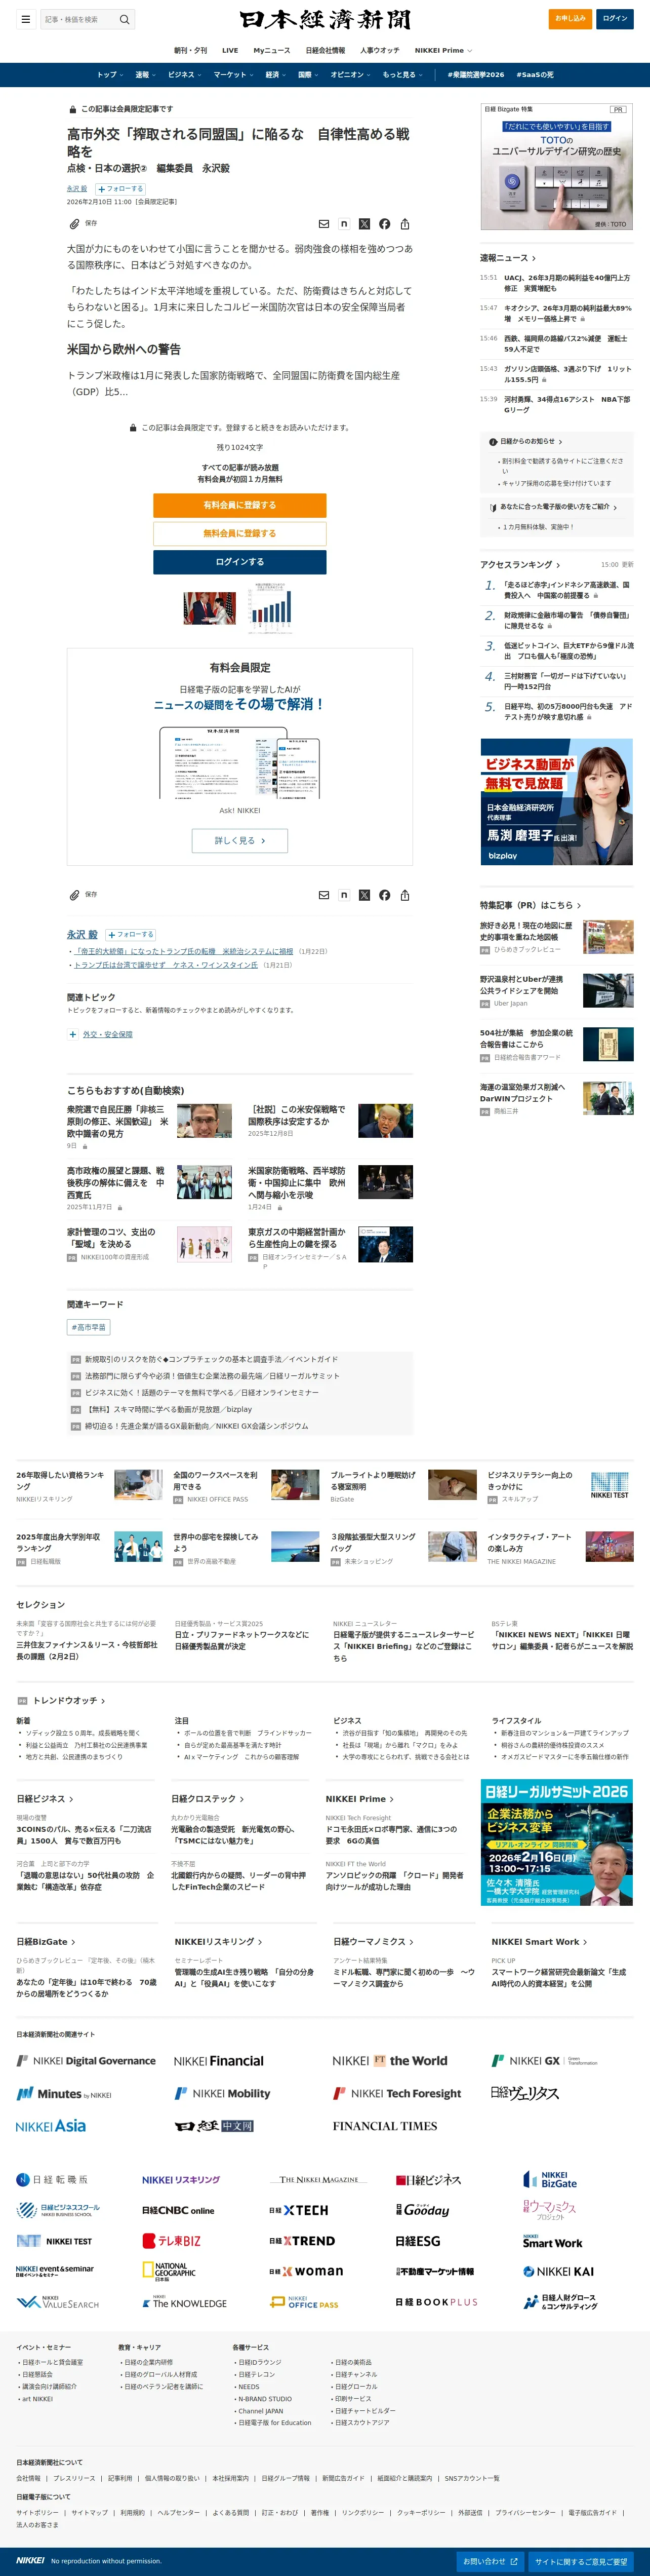Open the National Geographic logo link
Screen dimensions: 650x2576
[x=169, y=2271]
